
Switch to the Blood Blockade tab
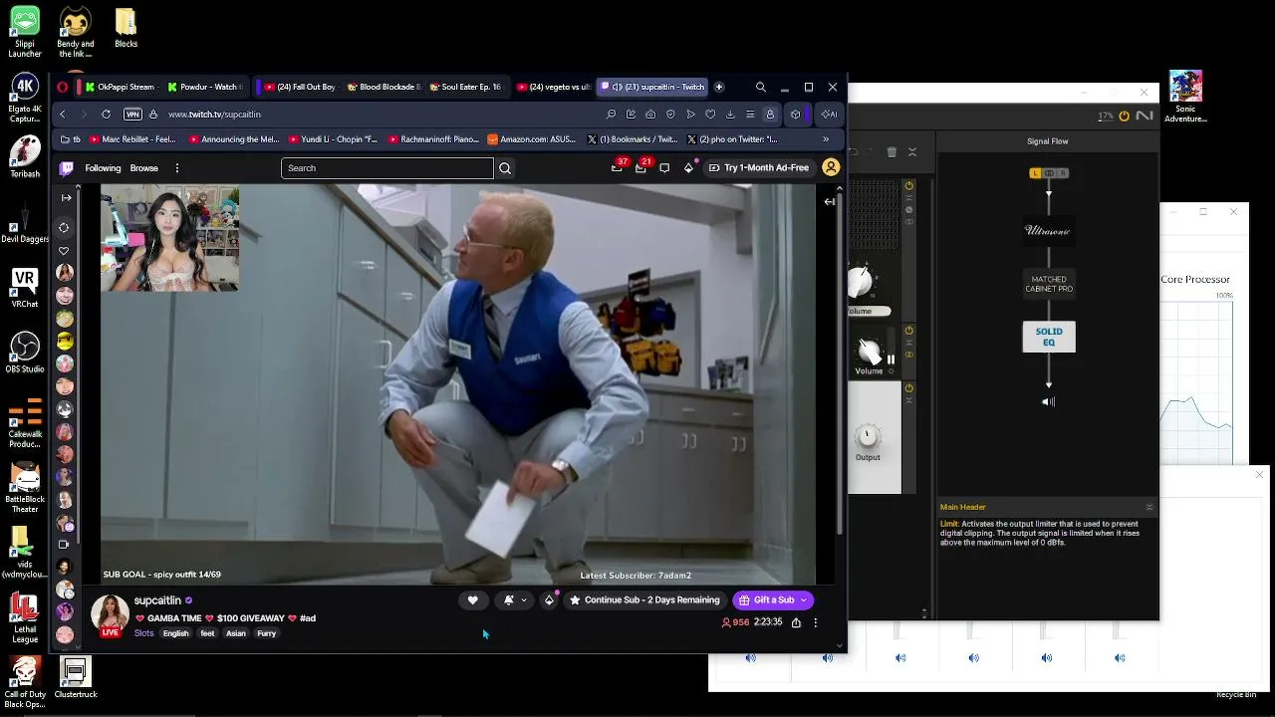pyautogui.click(x=383, y=87)
